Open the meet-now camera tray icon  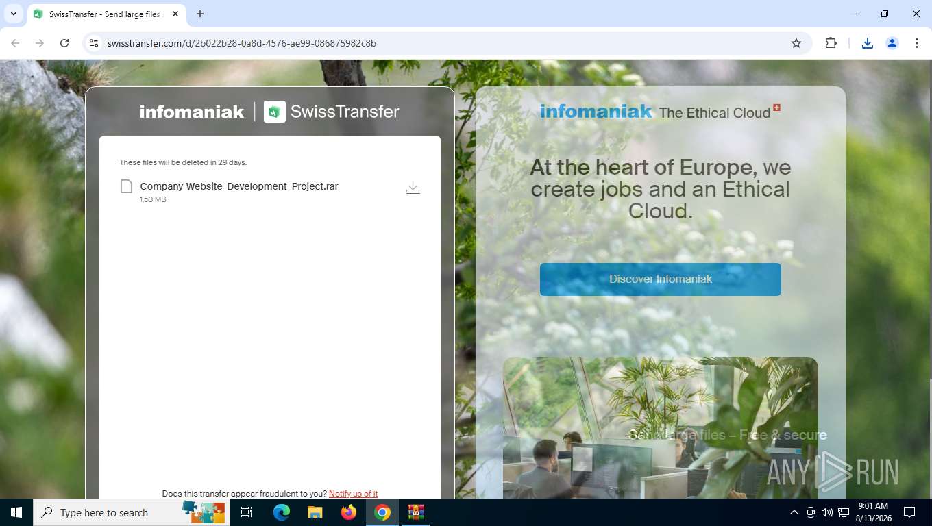pos(811,512)
